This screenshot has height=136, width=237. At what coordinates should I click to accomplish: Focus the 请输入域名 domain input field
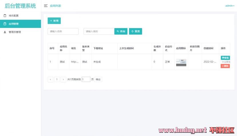(99, 31)
